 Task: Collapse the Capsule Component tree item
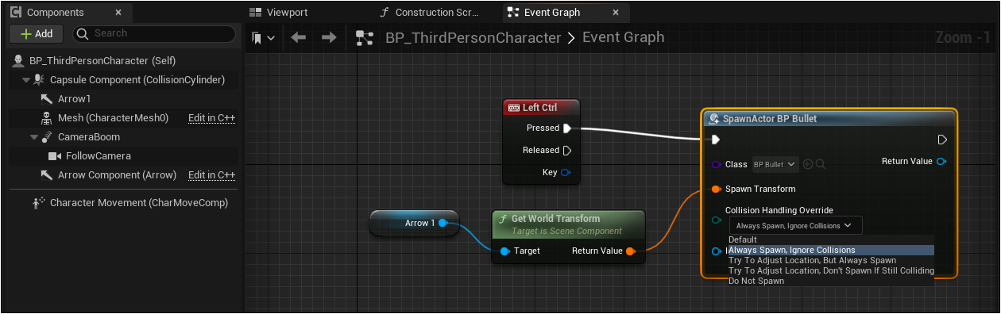26,80
